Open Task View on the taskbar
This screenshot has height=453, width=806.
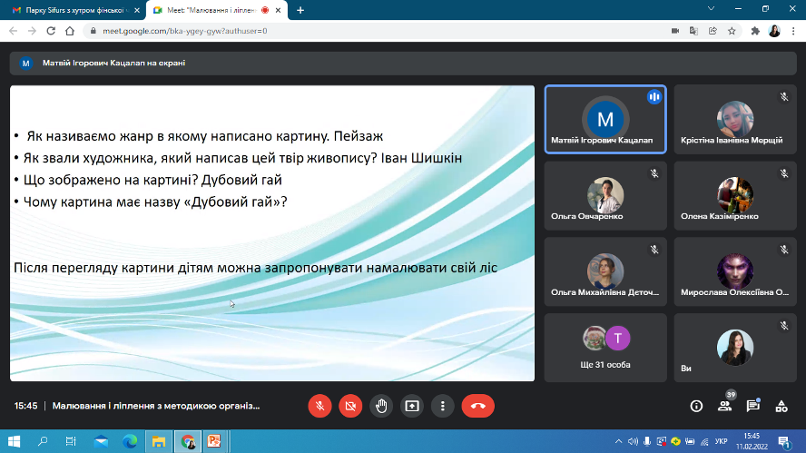[x=71, y=441]
